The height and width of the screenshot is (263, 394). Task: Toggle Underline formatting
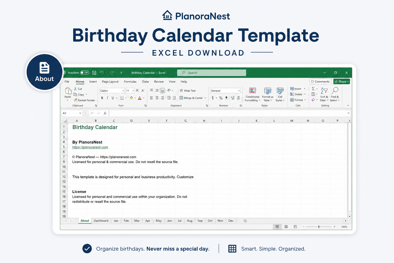point(113,98)
